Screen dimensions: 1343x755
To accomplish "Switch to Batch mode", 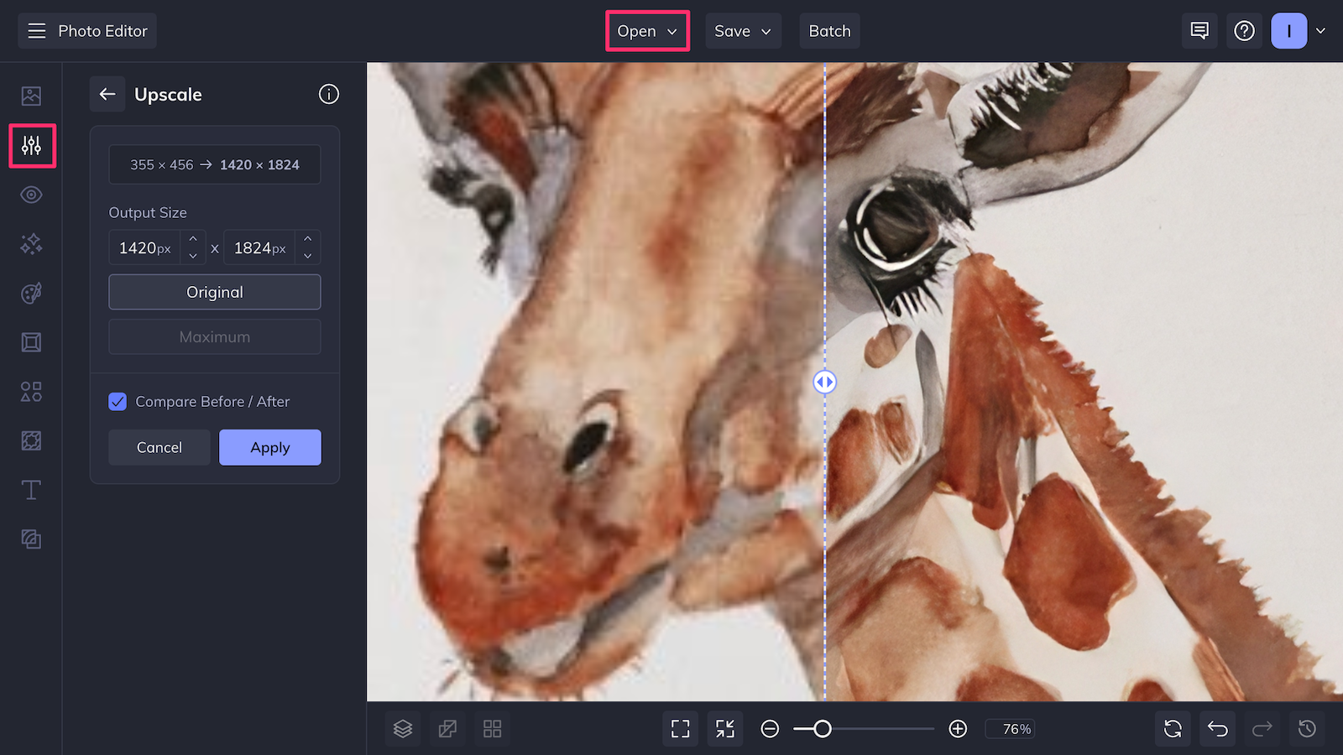I will point(829,30).
